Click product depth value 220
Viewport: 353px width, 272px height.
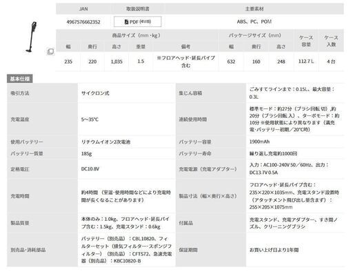pyautogui.click(x=92, y=61)
